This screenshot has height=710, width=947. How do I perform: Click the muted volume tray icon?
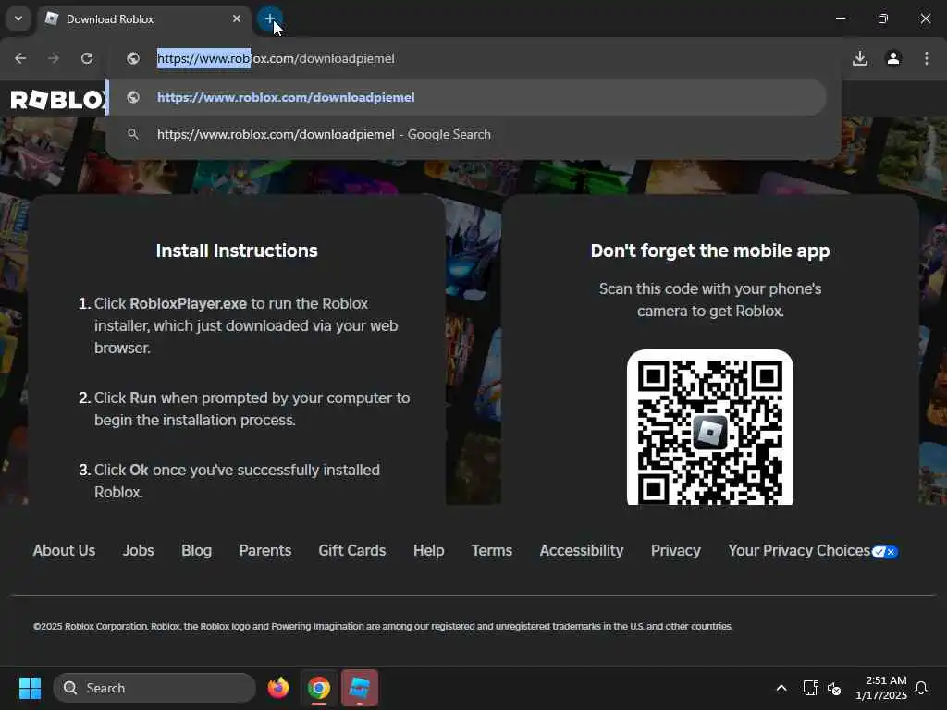point(834,688)
